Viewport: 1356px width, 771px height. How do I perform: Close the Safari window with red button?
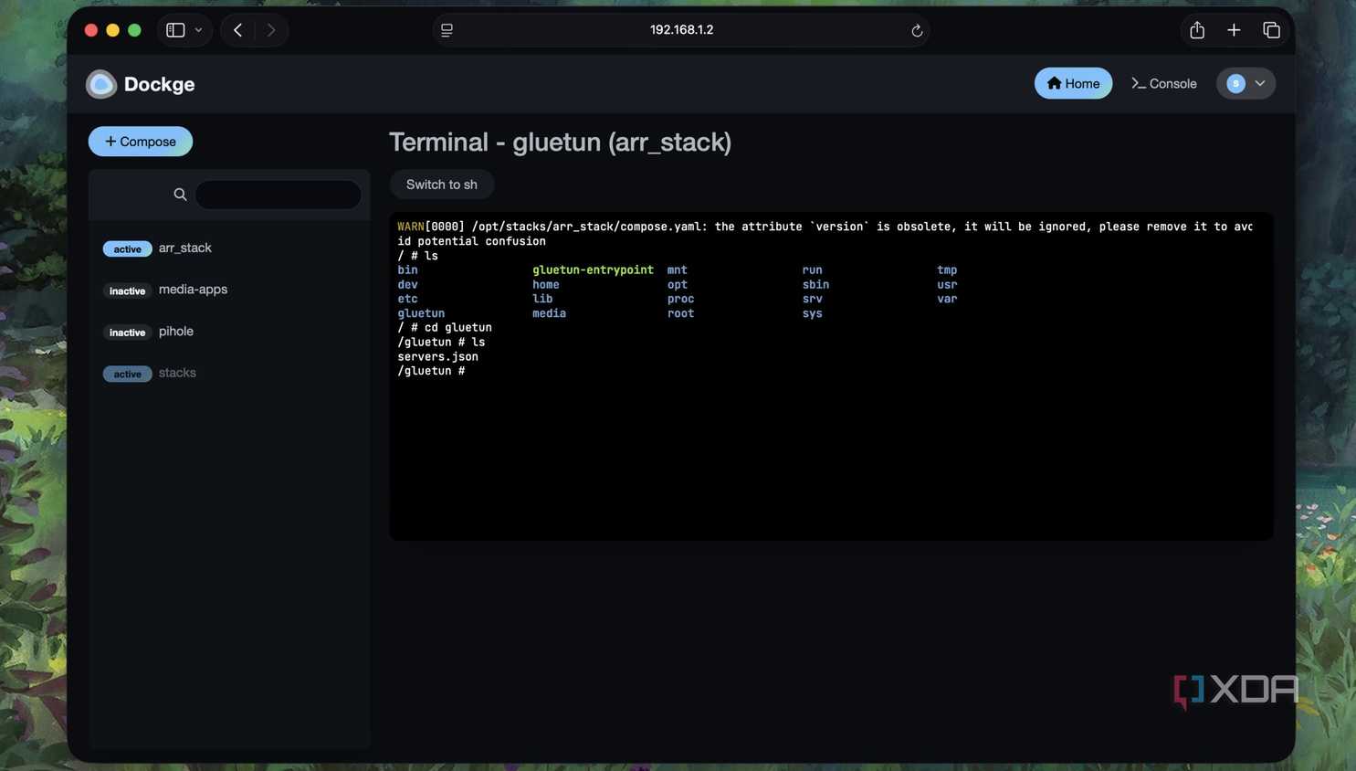click(x=91, y=30)
